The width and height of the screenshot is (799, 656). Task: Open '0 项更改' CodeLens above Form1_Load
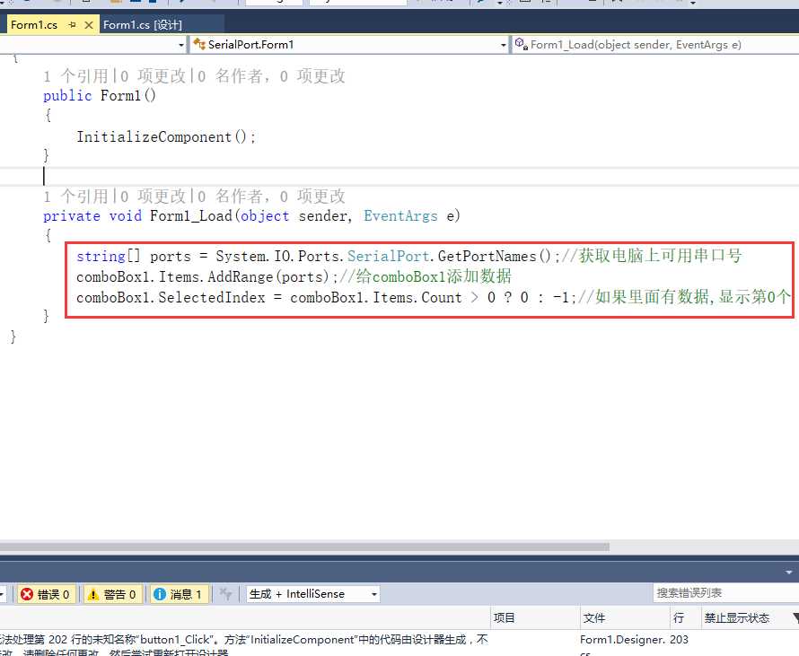[x=153, y=197]
